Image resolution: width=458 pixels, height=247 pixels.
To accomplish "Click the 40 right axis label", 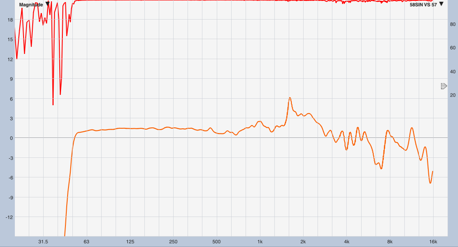I will (453, 71).
